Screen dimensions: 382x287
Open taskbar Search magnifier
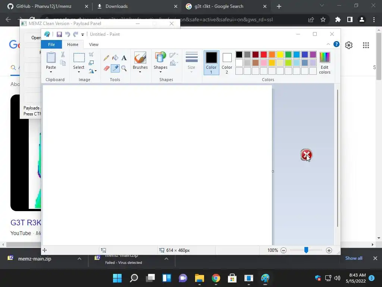(134, 278)
